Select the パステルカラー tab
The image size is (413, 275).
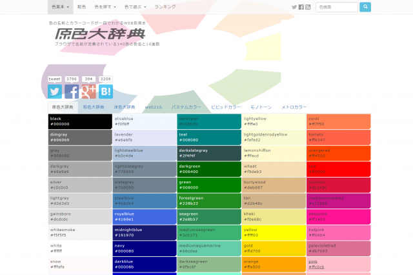click(186, 107)
